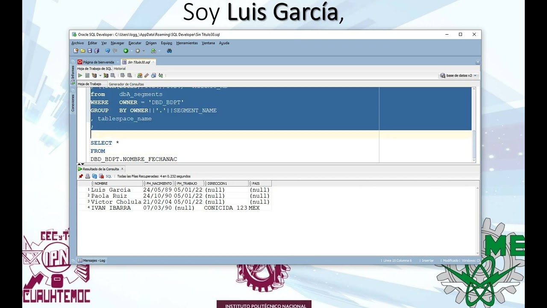Click the Redo arrow icon
The width and height of the screenshot is (547, 308).
[x=115, y=50]
